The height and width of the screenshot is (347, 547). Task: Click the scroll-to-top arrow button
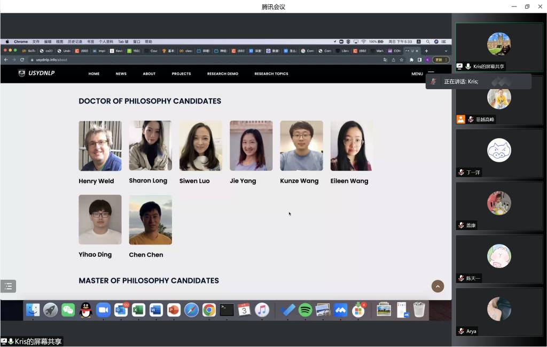pos(437,286)
